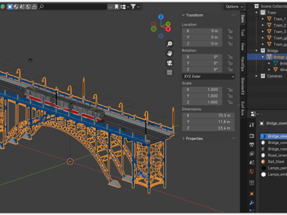This screenshot has width=287, height=215.
Task: Open the View Layer properties tab icon
Action: tap(252, 153)
